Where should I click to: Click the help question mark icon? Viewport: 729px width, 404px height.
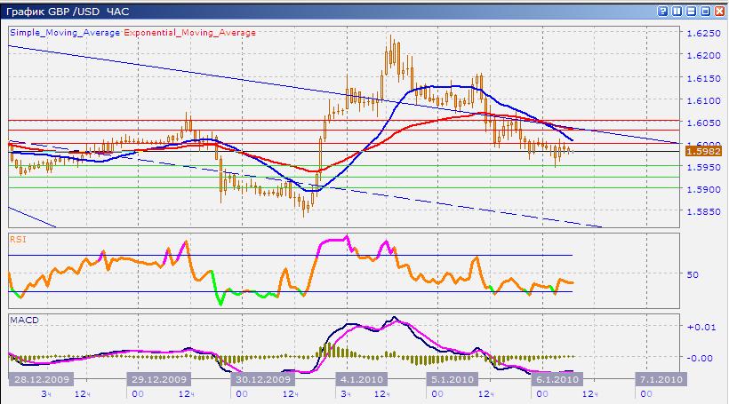pyautogui.click(x=662, y=12)
